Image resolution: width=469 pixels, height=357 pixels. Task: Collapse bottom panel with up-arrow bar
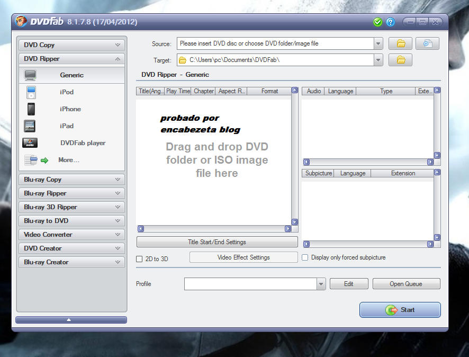coord(71,320)
